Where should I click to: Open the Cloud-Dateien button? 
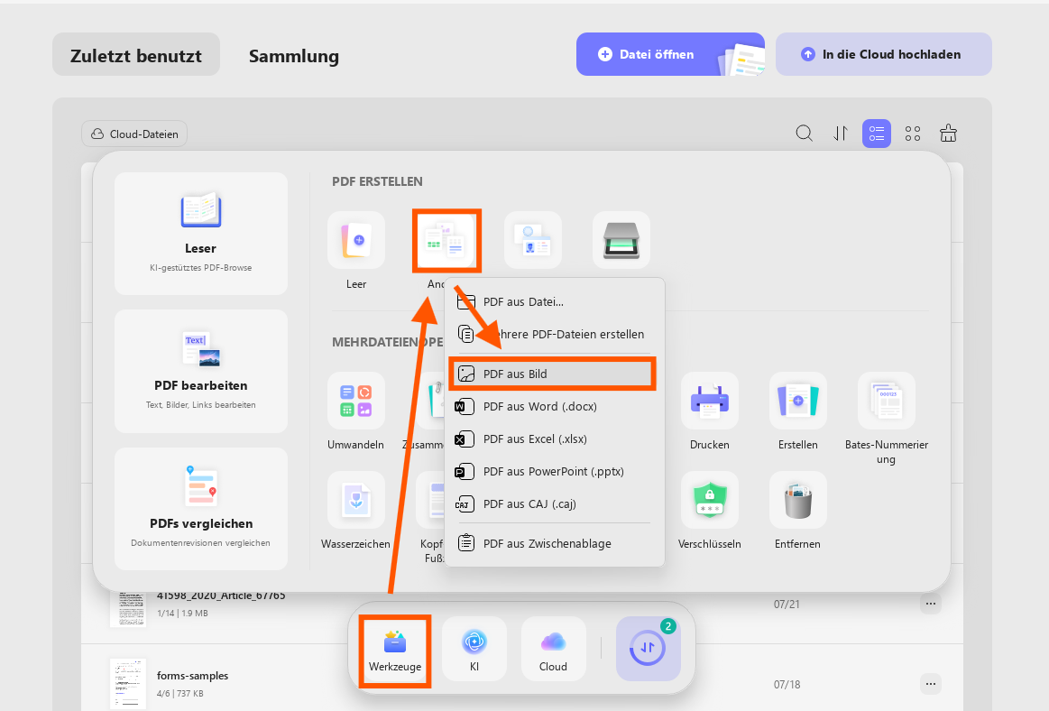(x=134, y=134)
